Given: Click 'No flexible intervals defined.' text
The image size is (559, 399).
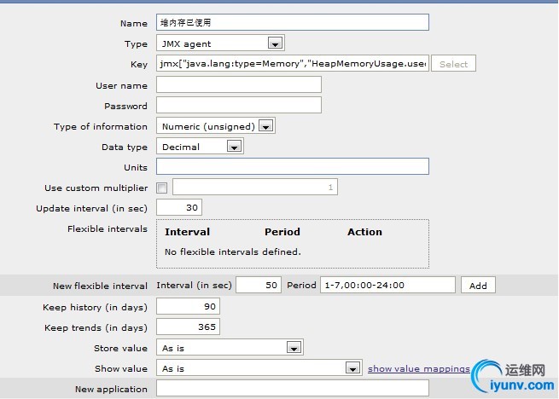Looking at the screenshot, I should (233, 252).
